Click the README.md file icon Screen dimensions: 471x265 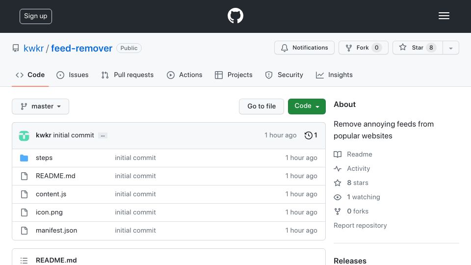[x=25, y=176]
